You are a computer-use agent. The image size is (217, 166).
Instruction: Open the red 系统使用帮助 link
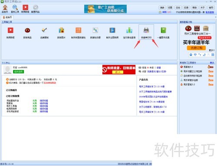[50, 83]
